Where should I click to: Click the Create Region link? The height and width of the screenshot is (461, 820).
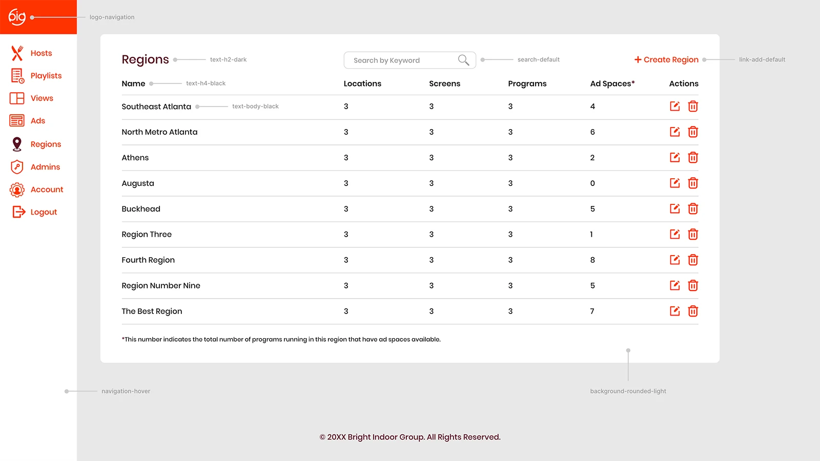[666, 59]
